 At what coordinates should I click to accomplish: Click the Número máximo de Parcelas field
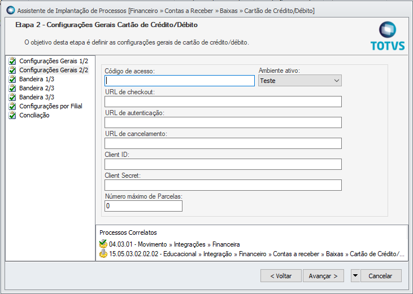[x=144, y=206]
